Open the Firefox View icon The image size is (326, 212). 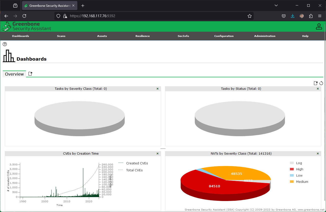pos(15,5)
